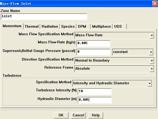
Task: Open the Thermal tab
Action: (x=31, y=26)
